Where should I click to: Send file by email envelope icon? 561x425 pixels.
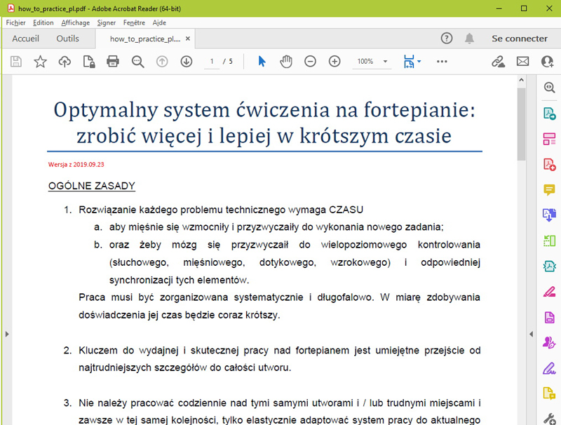[522, 62]
